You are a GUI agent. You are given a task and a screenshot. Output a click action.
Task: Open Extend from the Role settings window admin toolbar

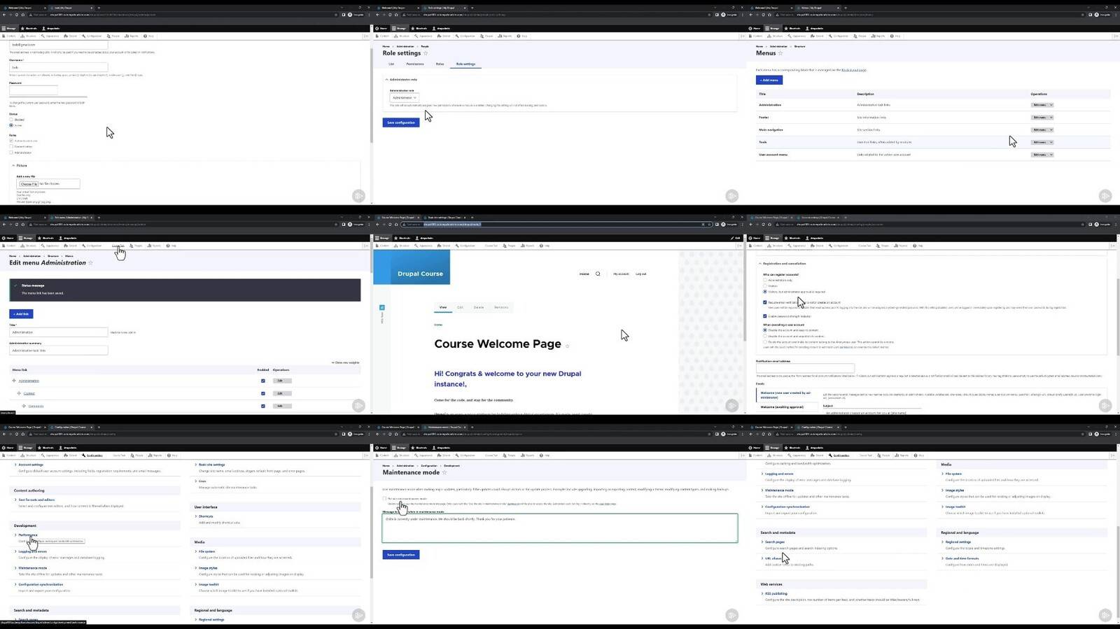444,36
